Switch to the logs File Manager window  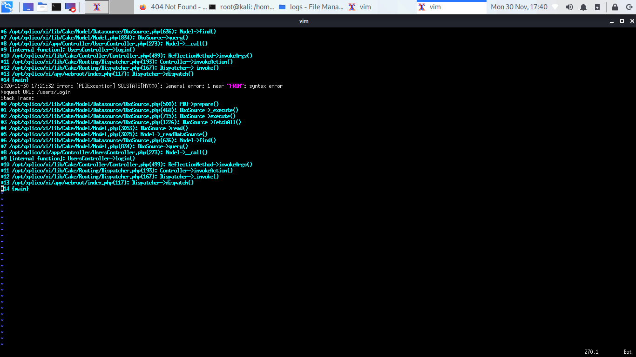coord(311,7)
